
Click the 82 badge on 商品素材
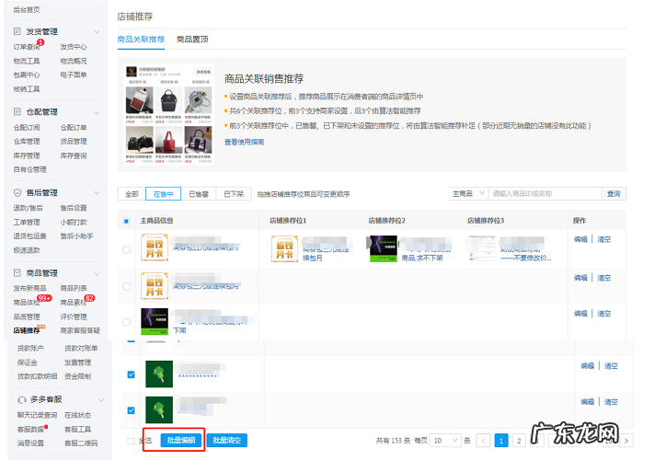tap(89, 298)
